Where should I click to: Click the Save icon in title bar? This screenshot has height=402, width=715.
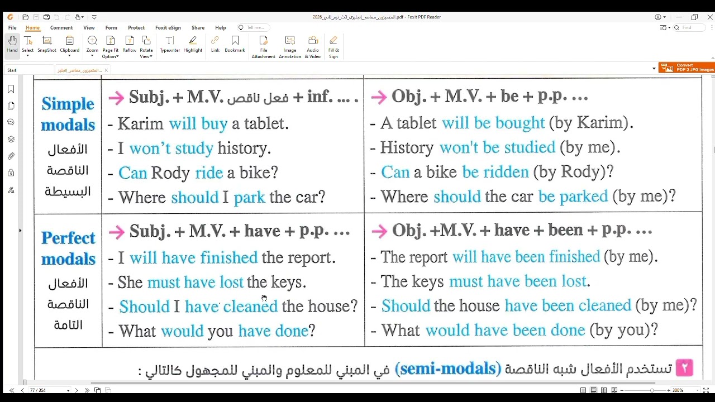tap(36, 17)
